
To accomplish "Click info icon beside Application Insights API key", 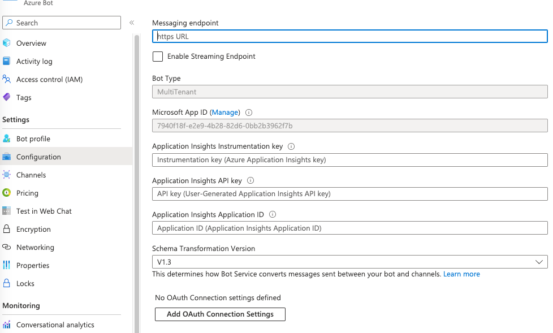I will tap(250, 181).
